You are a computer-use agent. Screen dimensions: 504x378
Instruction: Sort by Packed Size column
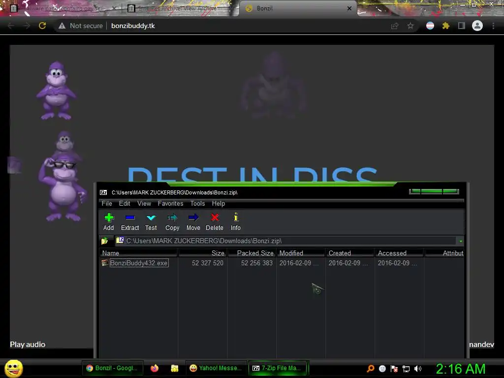252,253
